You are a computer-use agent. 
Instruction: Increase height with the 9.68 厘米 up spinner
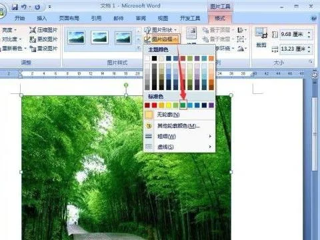pyautogui.click(x=309, y=33)
